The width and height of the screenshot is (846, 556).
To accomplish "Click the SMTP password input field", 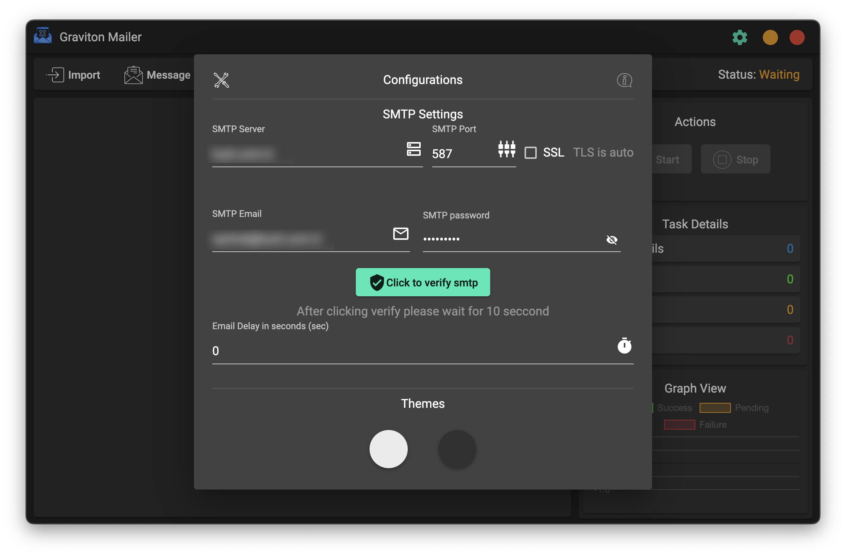I will point(512,239).
